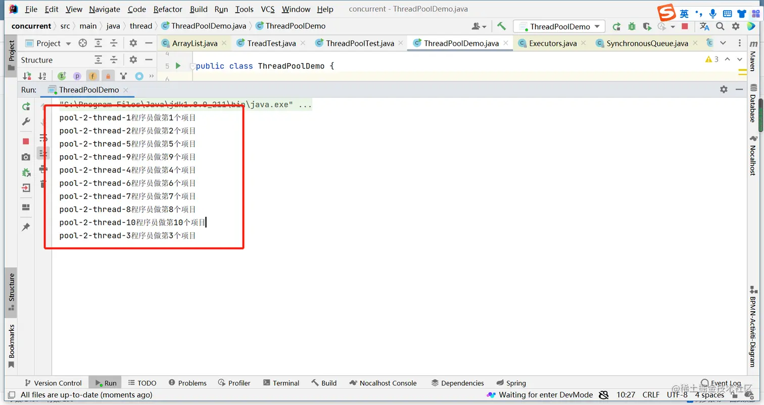Click the Debug bug icon in toolbar
The height and width of the screenshot is (405, 764).
point(632,26)
